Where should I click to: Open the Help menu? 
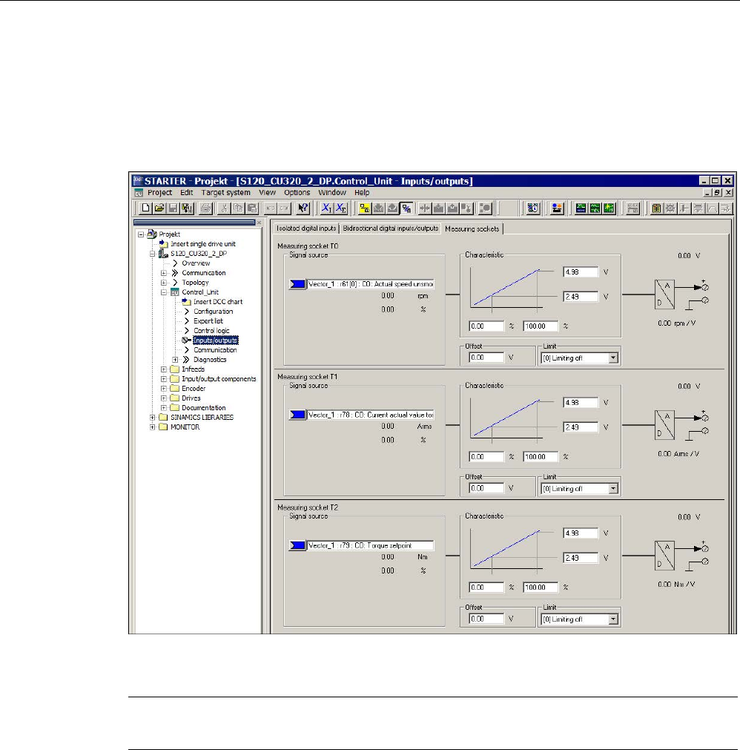(362, 192)
